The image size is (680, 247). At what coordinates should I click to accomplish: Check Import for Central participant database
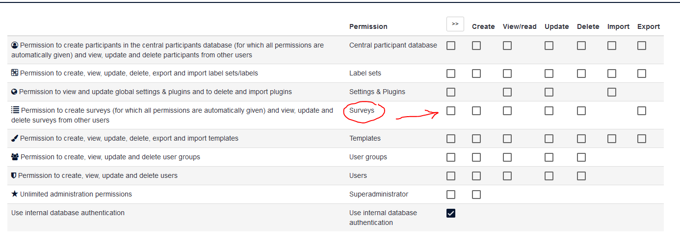pos(612,46)
